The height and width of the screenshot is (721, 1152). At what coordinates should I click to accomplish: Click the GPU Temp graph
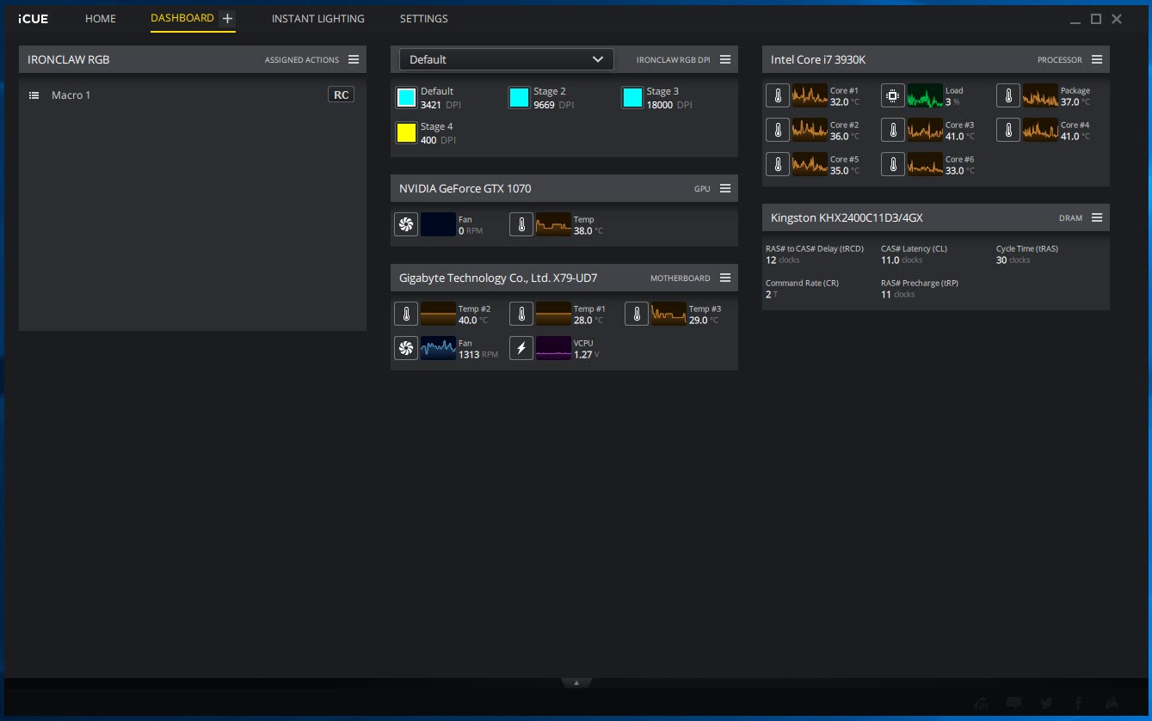(x=553, y=224)
